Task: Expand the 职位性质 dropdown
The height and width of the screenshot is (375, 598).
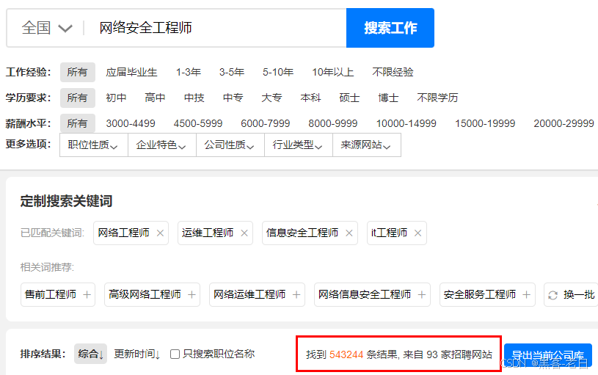Action: click(93, 145)
